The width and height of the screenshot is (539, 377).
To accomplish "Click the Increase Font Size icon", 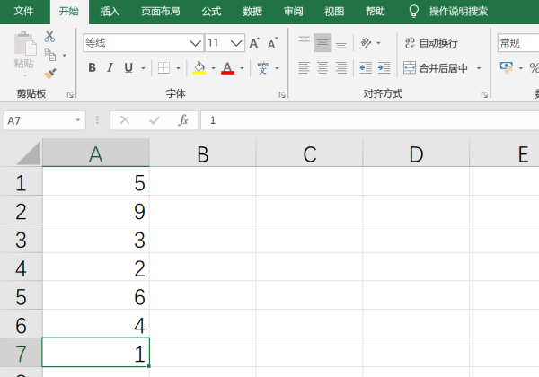I will [254, 43].
